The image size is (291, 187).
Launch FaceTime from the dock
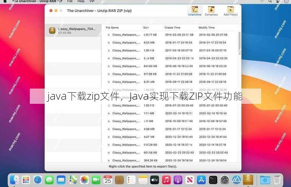(x=96, y=180)
